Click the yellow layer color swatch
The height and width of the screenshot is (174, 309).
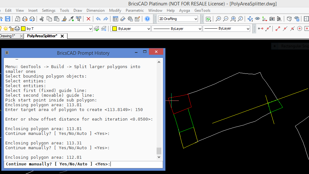pyautogui.click(x=23, y=29)
